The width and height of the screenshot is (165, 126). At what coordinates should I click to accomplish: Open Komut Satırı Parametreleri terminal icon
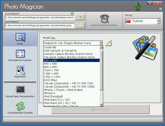click(20, 90)
